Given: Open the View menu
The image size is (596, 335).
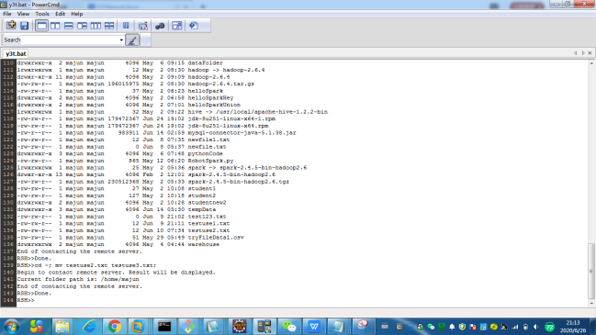Looking at the screenshot, I should click(x=23, y=14).
